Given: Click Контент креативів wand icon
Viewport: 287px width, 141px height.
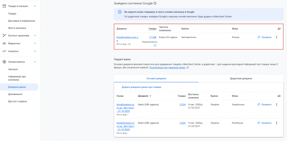Looking at the screenshot, I should [x=4, y=35].
